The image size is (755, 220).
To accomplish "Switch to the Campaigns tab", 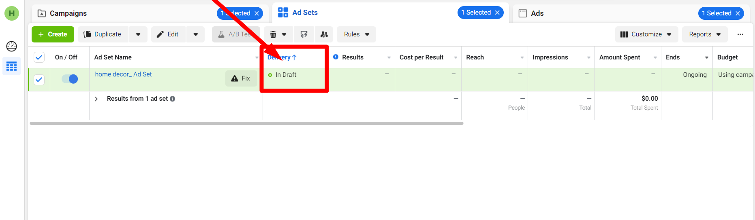I will pyautogui.click(x=68, y=13).
